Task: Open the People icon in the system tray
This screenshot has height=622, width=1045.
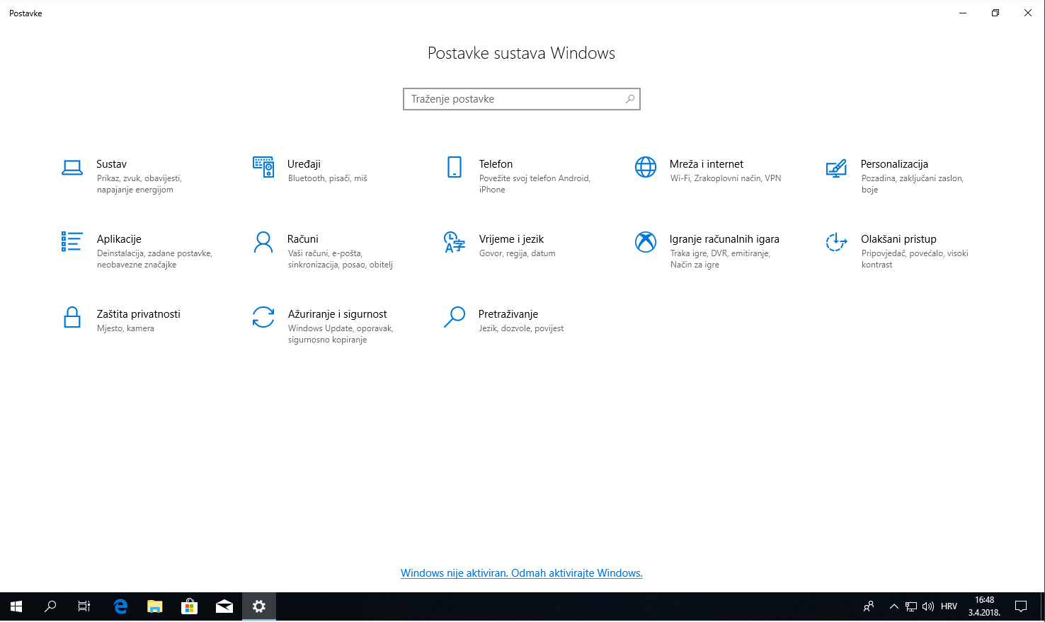Action: [x=869, y=606]
